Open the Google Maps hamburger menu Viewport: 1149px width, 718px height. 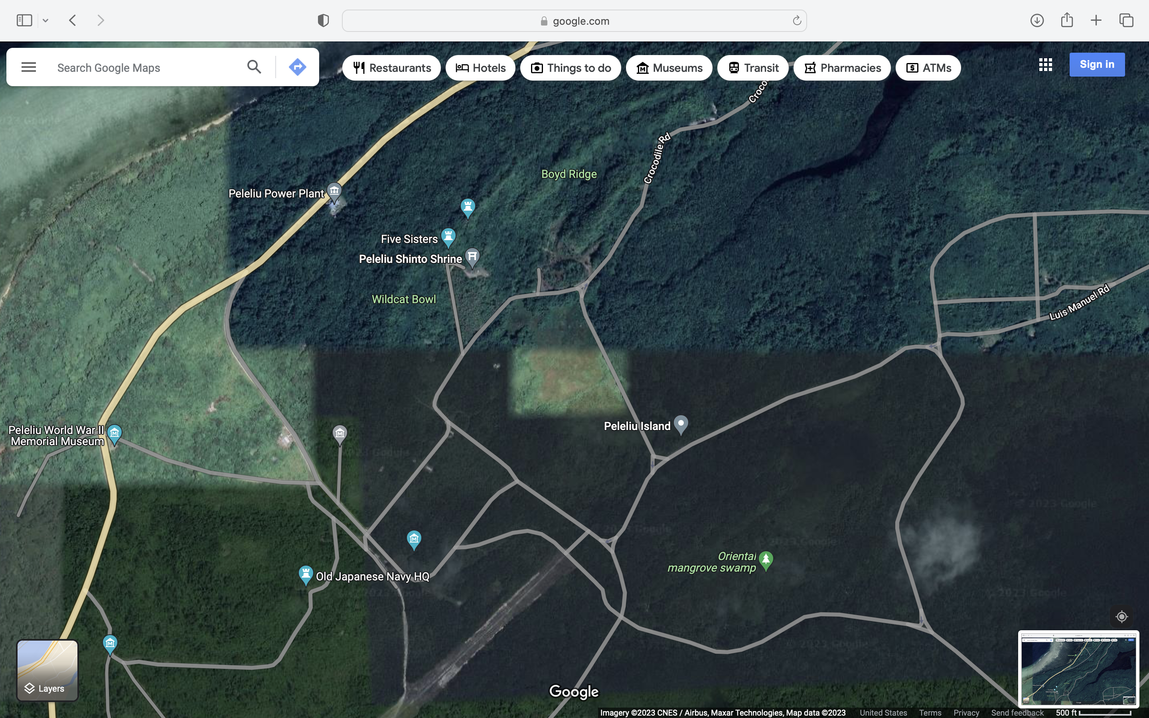(28, 67)
